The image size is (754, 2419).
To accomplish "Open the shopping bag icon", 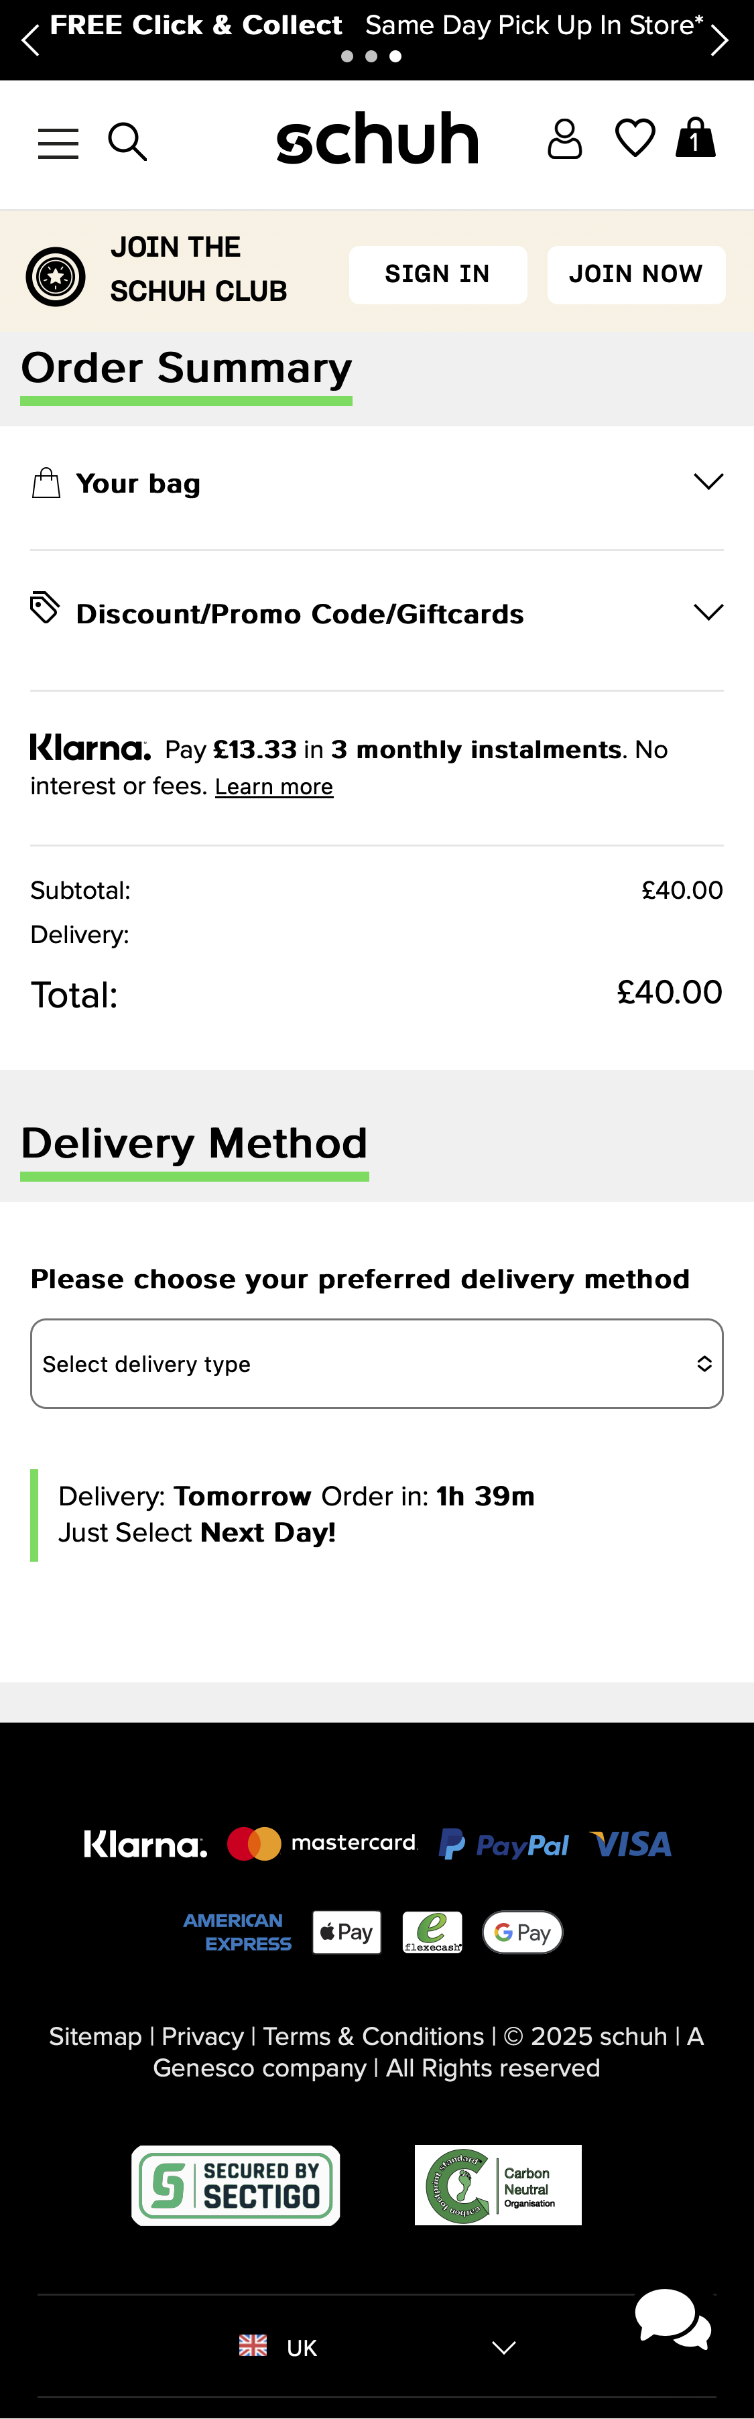I will [x=696, y=138].
